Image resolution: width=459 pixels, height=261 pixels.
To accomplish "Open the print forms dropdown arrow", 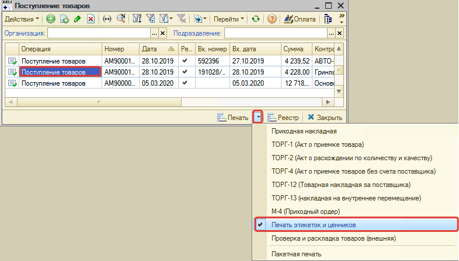I will [x=258, y=117].
